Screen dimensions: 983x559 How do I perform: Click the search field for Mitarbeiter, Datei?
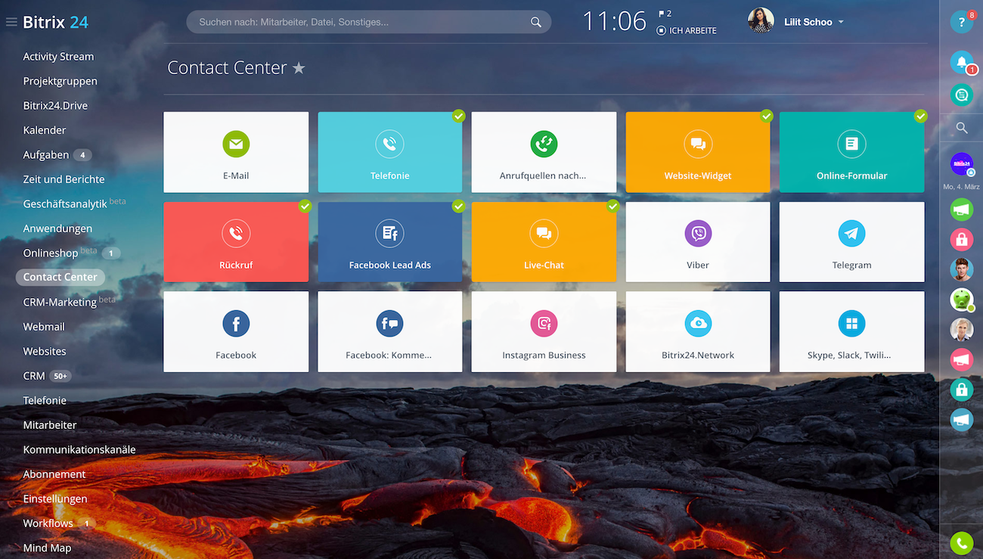(369, 22)
